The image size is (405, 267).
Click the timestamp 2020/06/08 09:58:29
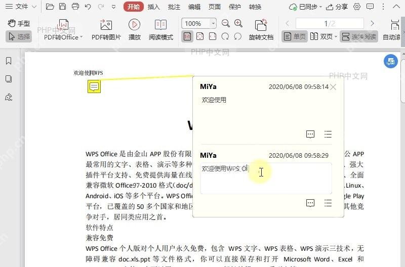[299, 156]
